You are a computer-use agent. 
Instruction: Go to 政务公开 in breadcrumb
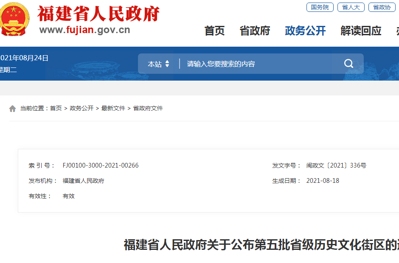[81, 109]
